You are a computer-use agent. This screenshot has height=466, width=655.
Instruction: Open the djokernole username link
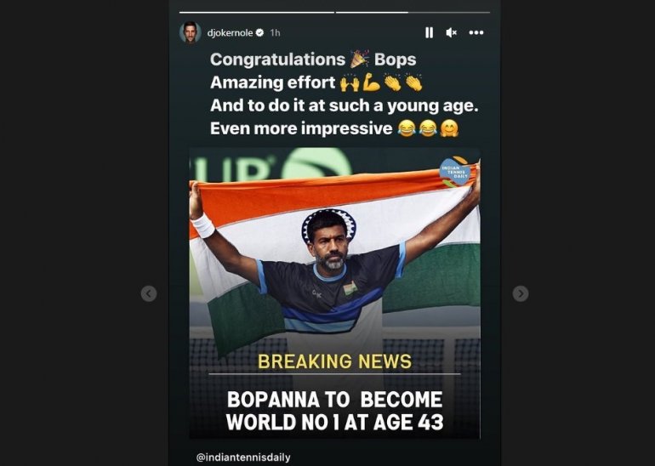pos(231,32)
